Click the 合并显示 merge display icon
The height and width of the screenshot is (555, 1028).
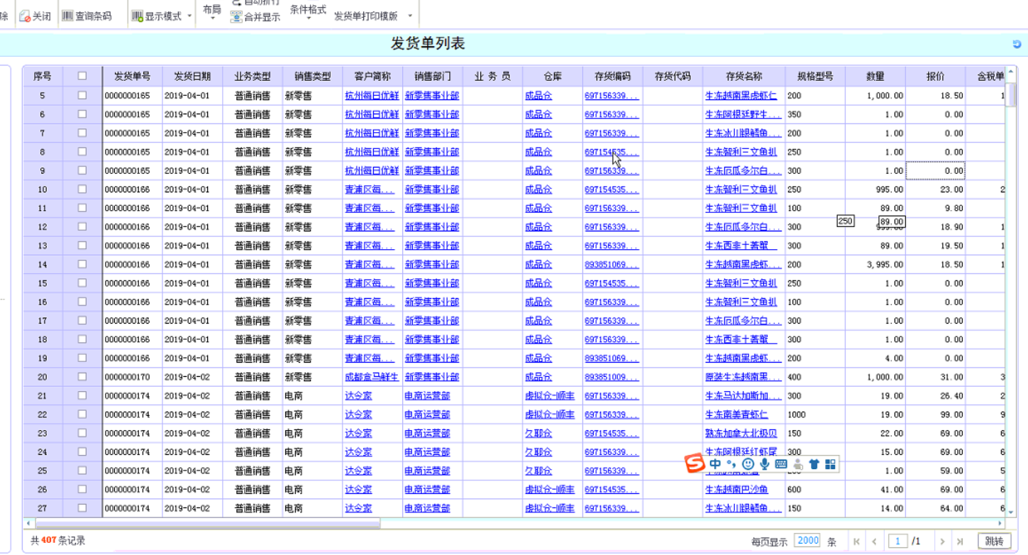pyautogui.click(x=236, y=17)
